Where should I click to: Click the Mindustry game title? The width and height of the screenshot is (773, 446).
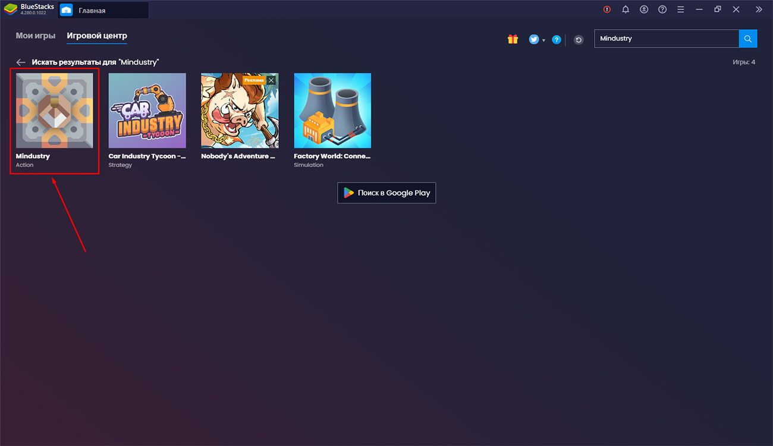(33, 156)
